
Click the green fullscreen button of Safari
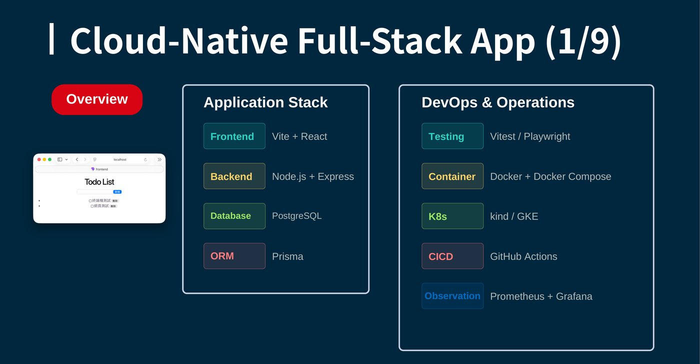click(49, 159)
